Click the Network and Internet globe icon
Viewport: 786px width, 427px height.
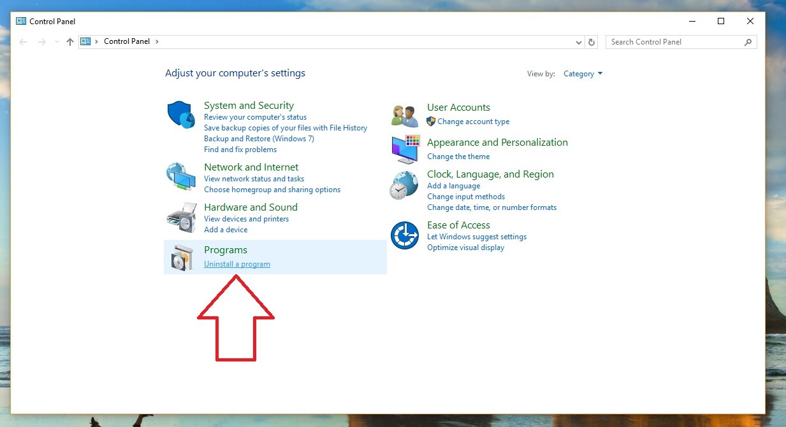point(181,176)
